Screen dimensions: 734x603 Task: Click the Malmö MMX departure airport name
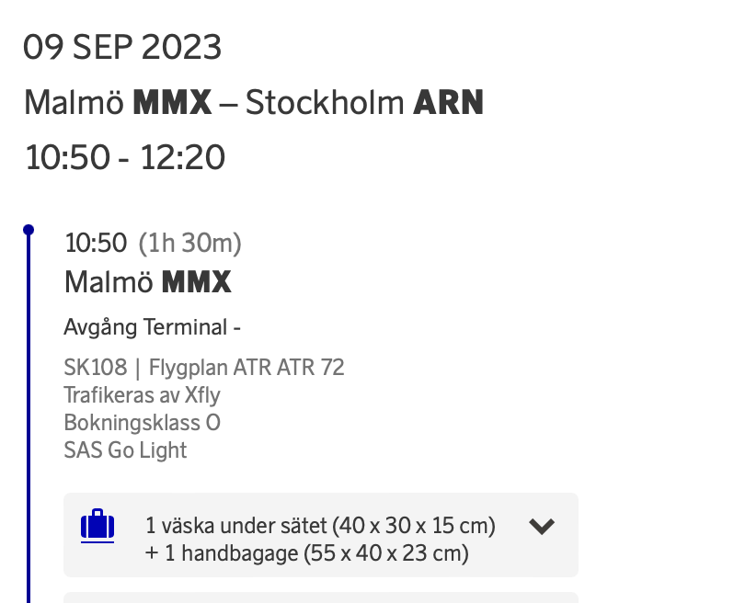[147, 281]
